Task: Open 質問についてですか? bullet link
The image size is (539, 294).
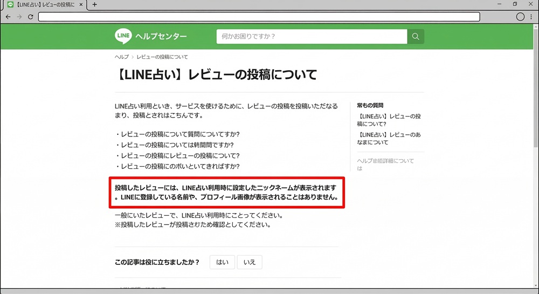Action: (x=180, y=134)
